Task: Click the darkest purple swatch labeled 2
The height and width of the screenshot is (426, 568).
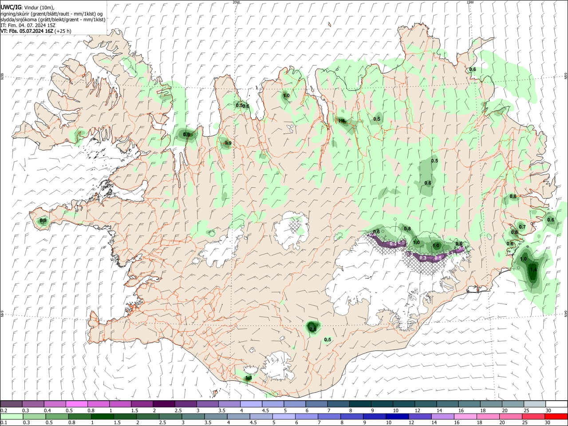Action: 163,404
